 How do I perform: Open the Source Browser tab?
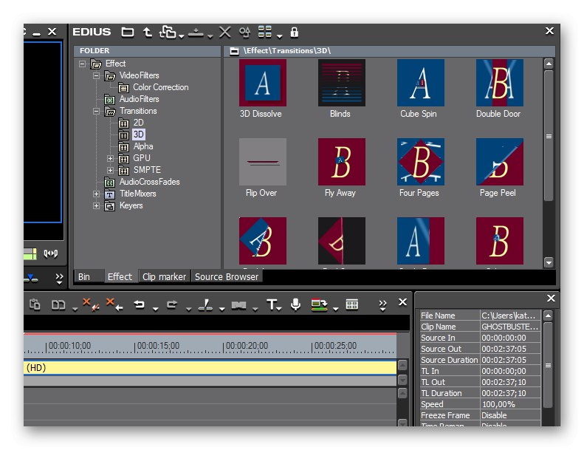(x=227, y=276)
